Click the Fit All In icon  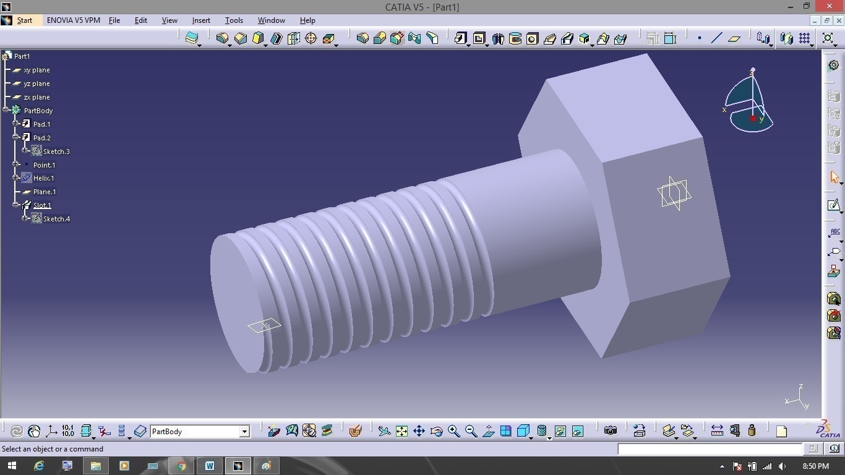coord(401,431)
